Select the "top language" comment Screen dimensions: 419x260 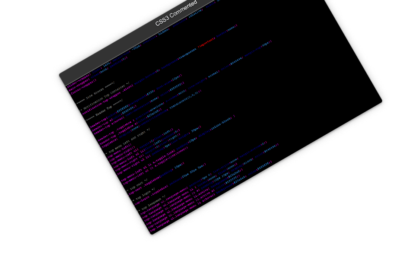tap(150, 204)
